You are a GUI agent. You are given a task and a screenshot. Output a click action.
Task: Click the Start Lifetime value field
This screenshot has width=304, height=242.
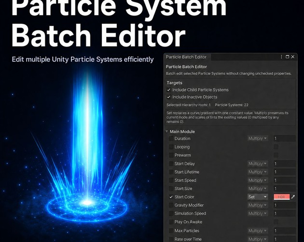click(284, 172)
